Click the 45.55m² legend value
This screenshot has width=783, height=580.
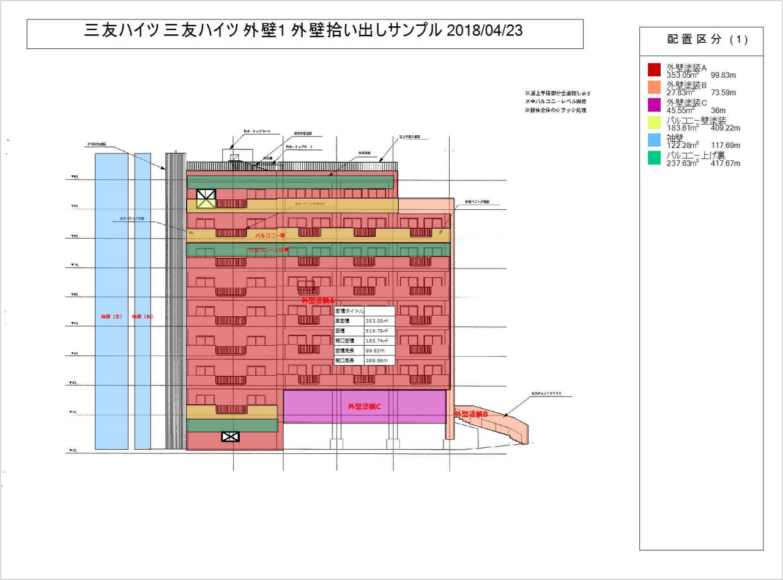(681, 111)
